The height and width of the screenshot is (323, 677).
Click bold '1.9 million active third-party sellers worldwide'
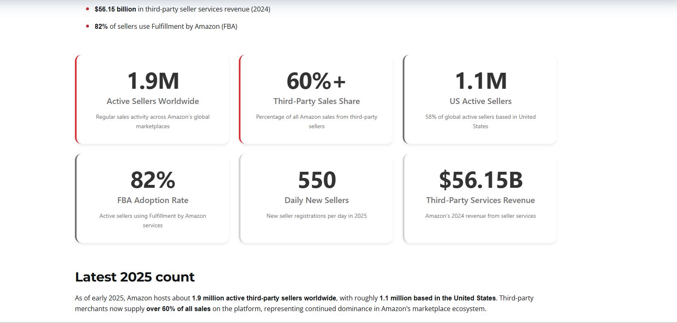pyautogui.click(x=264, y=298)
